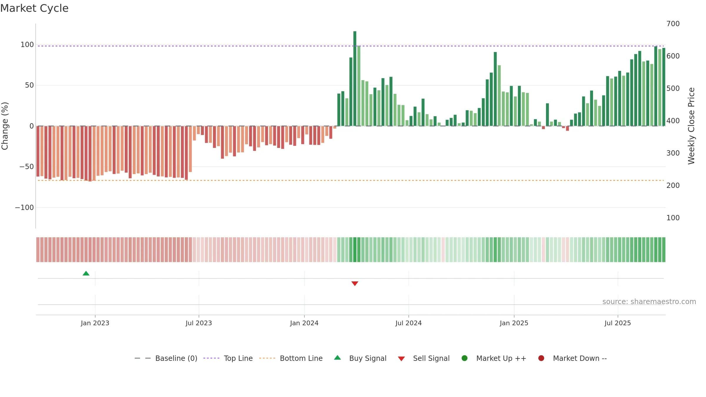Click the tallest green bar above 100%
This screenshot has height=397, width=706.
coord(355,79)
